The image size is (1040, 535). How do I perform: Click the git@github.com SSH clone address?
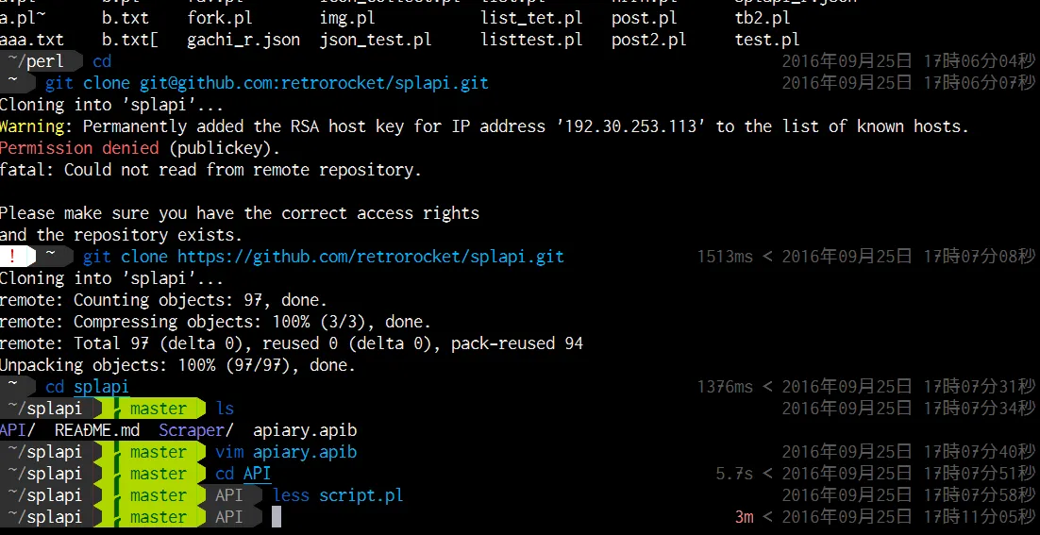pos(313,83)
